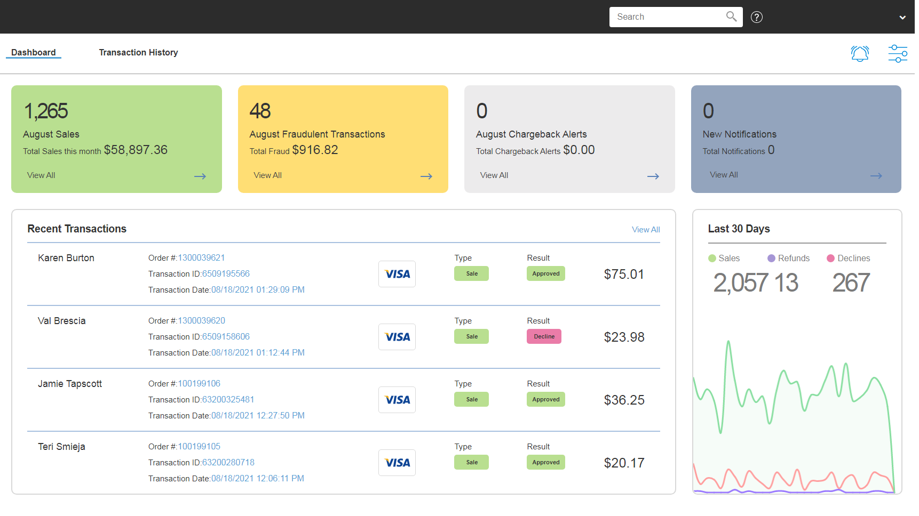Click View All on New Notifications card
The height and width of the screenshot is (516, 919).
[724, 175]
